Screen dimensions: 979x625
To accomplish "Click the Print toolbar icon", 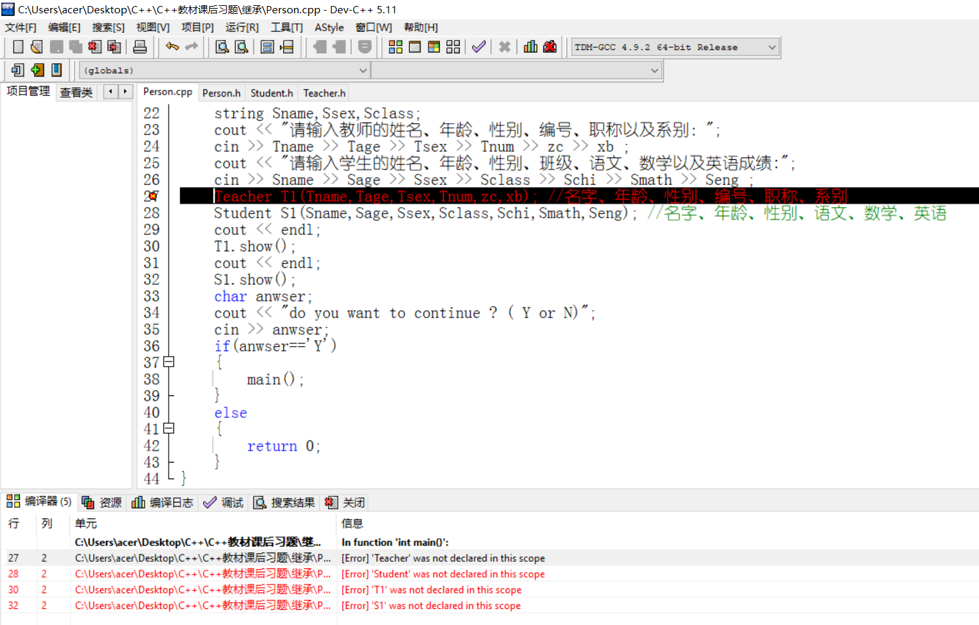I will pos(140,47).
